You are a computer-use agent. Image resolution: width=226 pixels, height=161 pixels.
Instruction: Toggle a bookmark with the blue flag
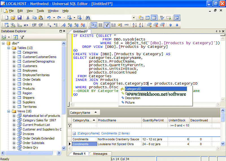(63, 25)
